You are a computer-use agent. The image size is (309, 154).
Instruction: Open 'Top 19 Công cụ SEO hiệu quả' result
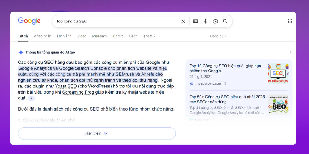click(x=225, y=68)
